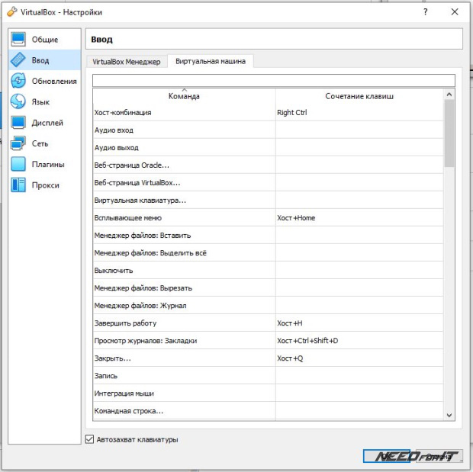This screenshot has height=472, width=473.
Task: Select Интеграция мыши row
Action: click(x=269, y=393)
